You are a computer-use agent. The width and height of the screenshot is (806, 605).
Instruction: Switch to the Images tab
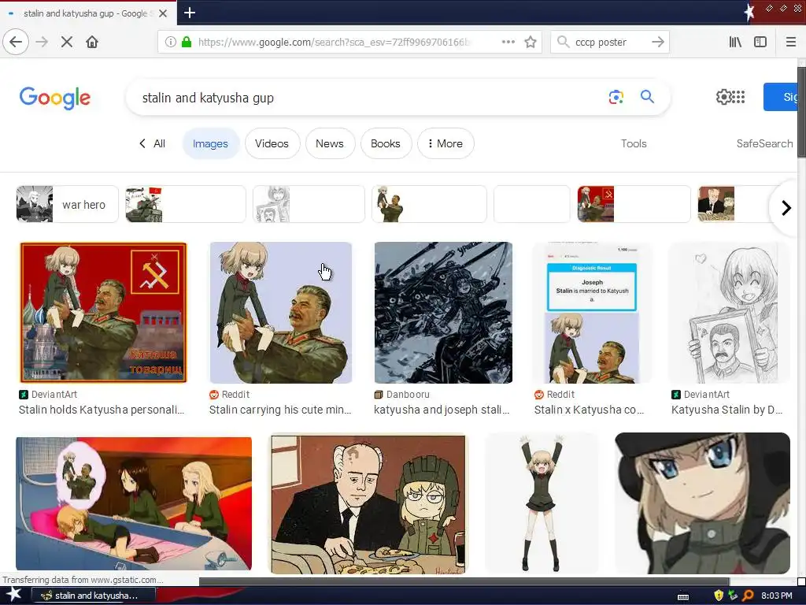click(x=210, y=143)
